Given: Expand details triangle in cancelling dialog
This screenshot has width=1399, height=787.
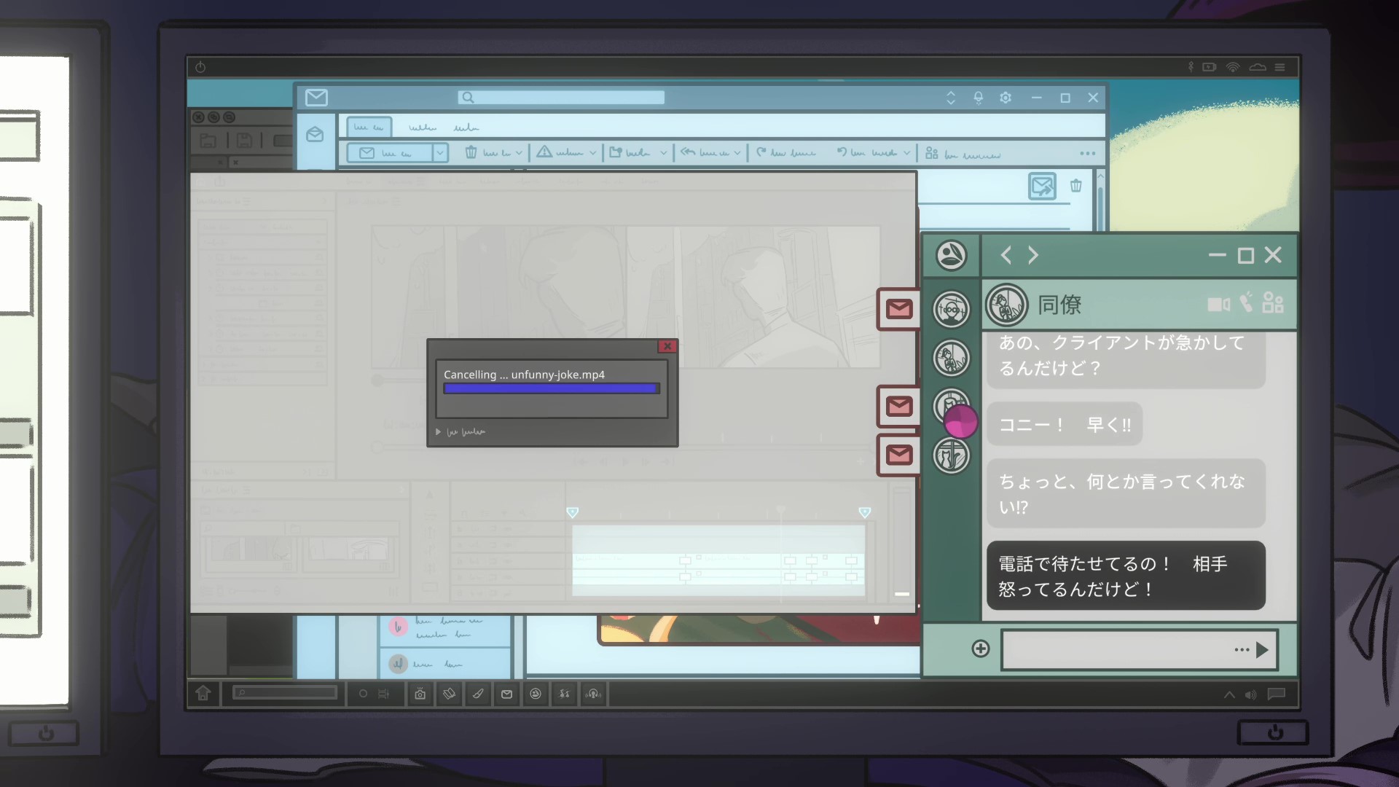Looking at the screenshot, I should point(438,431).
